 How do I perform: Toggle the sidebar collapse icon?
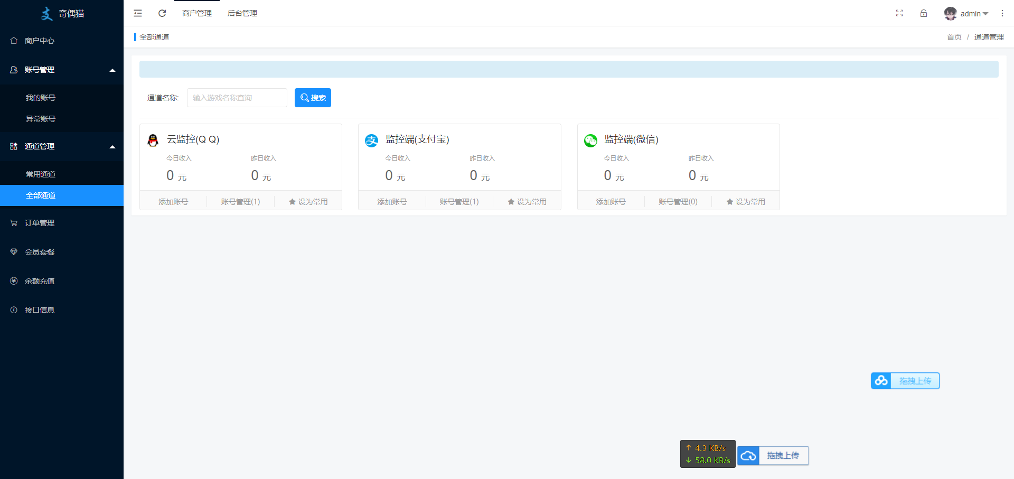138,13
